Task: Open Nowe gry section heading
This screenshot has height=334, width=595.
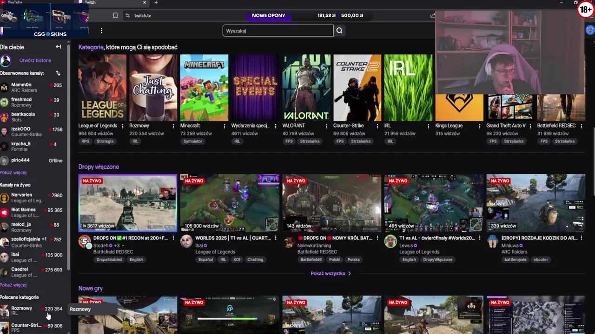Action: (x=90, y=288)
